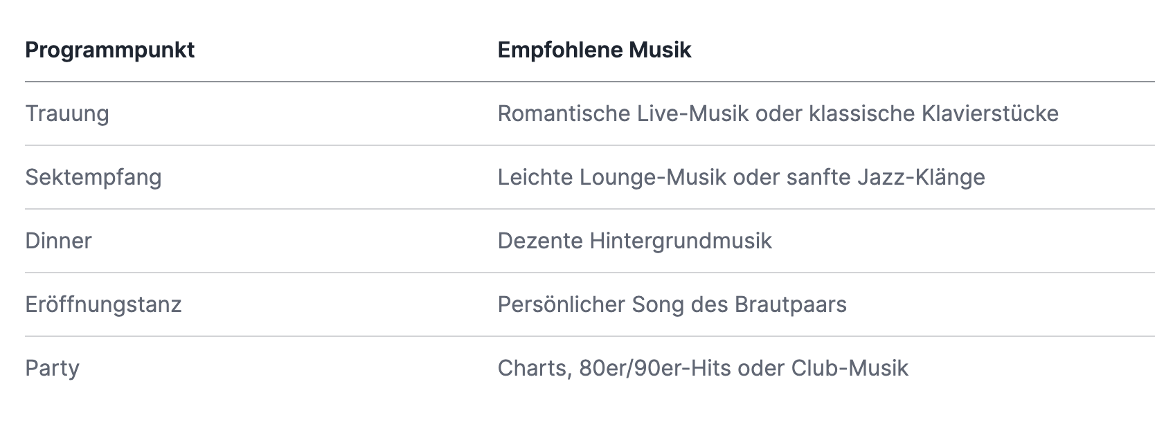Select the Sektempfang cell
Viewport: 1155px width, 422px height.
(93, 177)
